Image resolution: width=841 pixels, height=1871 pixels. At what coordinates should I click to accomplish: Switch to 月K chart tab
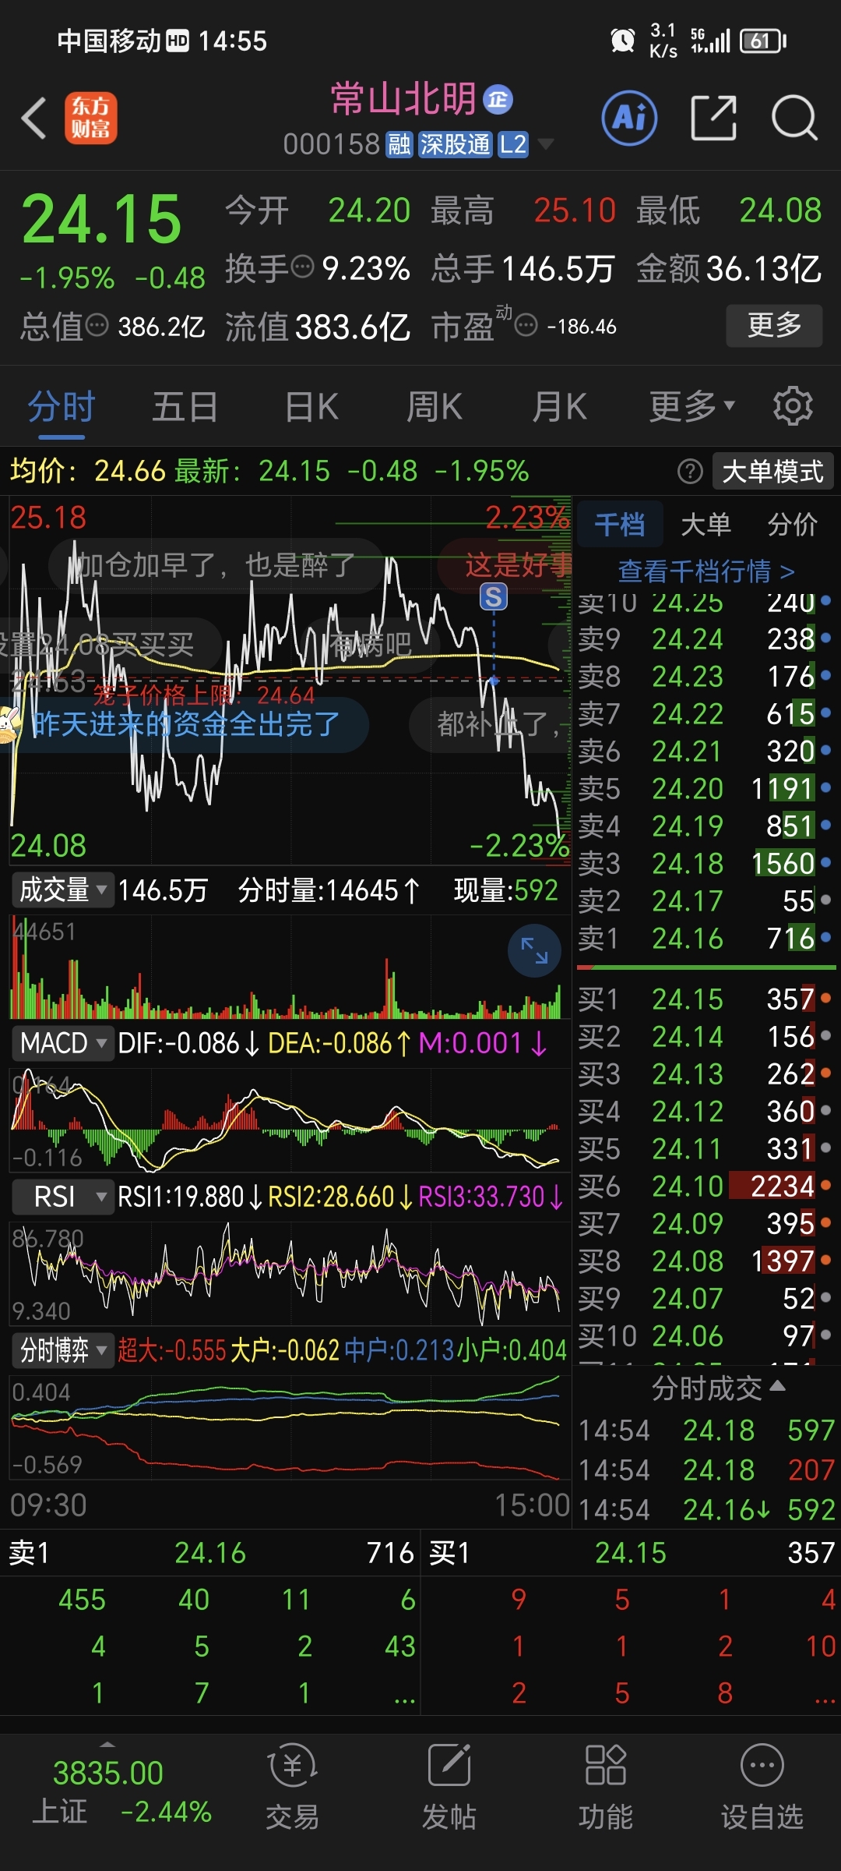559,406
